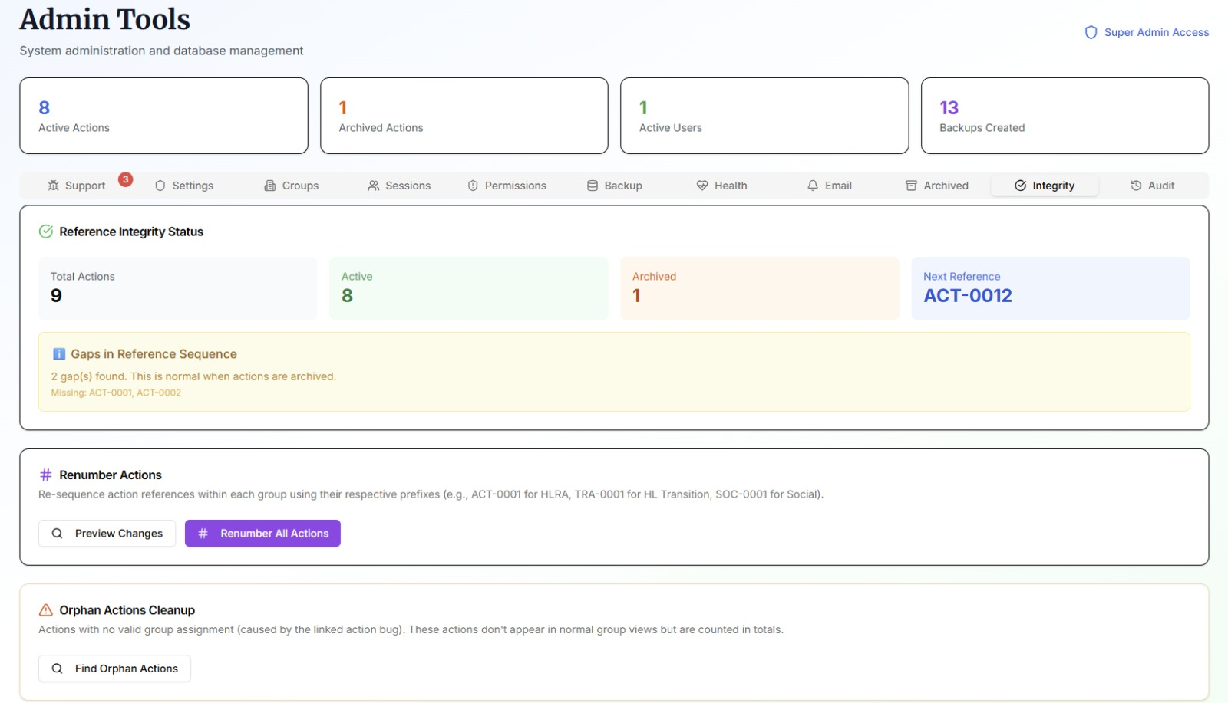Click the Next Reference ACT-0012 tile
This screenshot has height=703, width=1228.
pyautogui.click(x=1051, y=288)
